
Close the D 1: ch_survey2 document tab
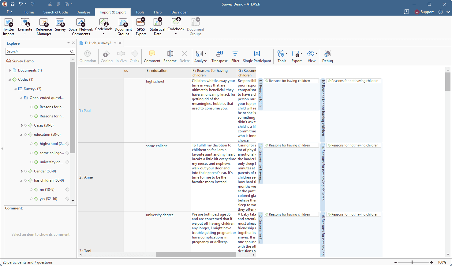(x=120, y=43)
